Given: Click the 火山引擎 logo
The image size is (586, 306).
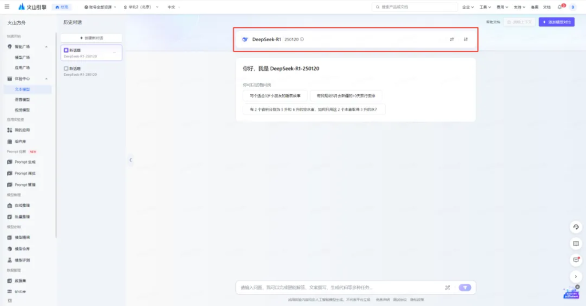Looking at the screenshot, I should [32, 7].
